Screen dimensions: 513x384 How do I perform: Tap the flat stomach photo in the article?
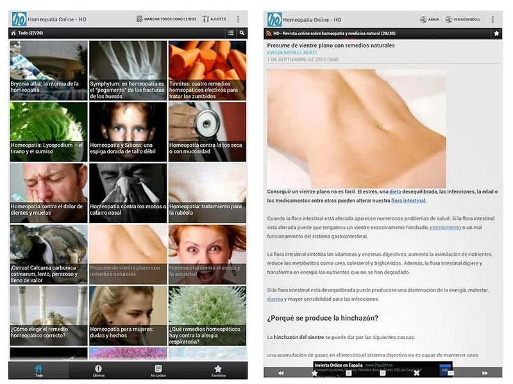click(x=357, y=129)
